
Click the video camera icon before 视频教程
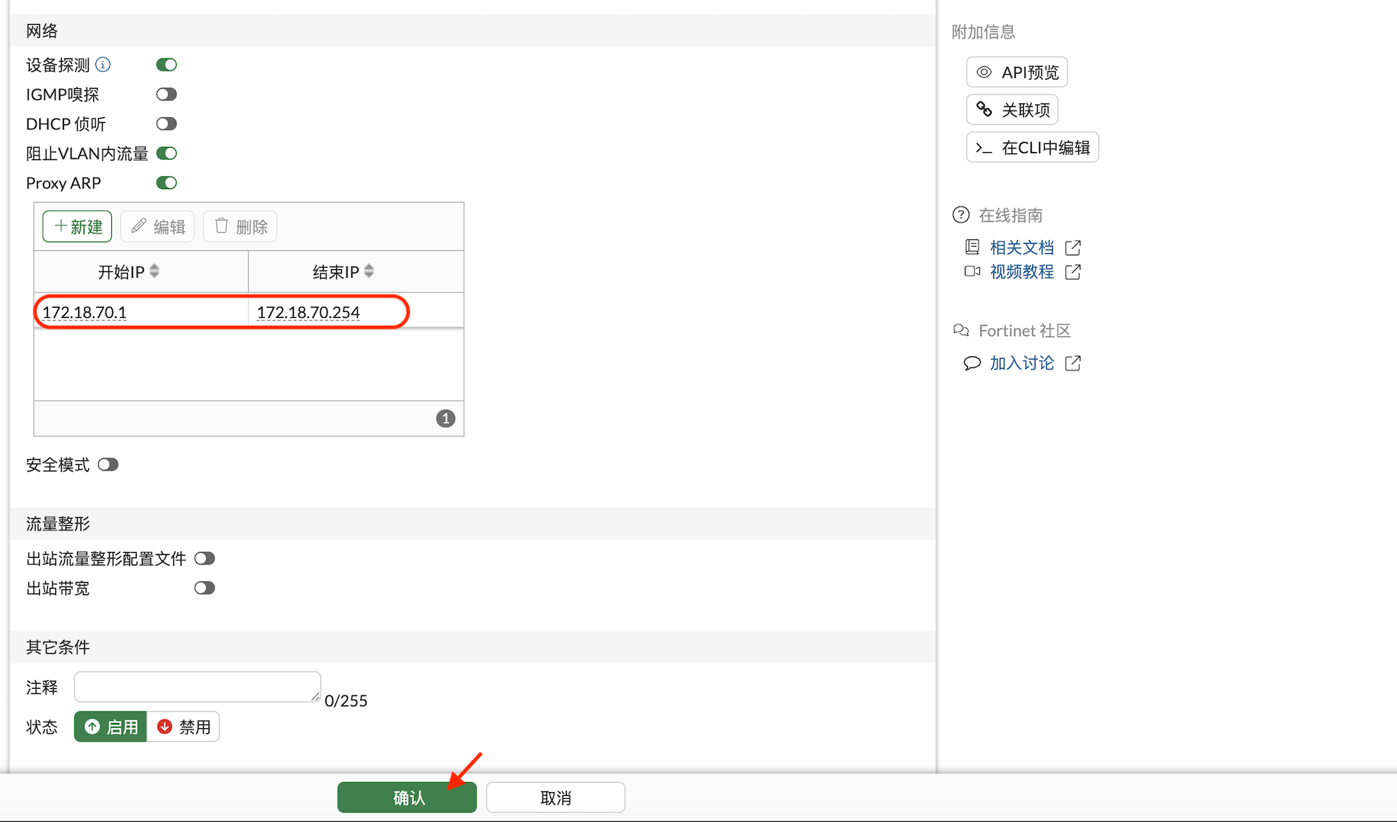pyautogui.click(x=972, y=271)
